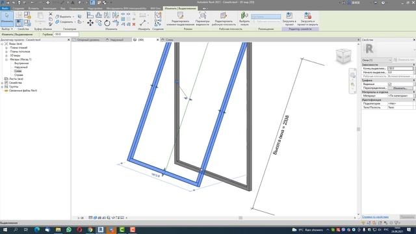Close the {3D} view tab

point(157,40)
